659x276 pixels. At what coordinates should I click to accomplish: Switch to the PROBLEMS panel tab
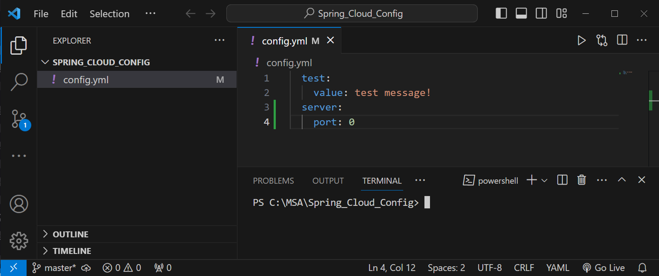pyautogui.click(x=273, y=181)
